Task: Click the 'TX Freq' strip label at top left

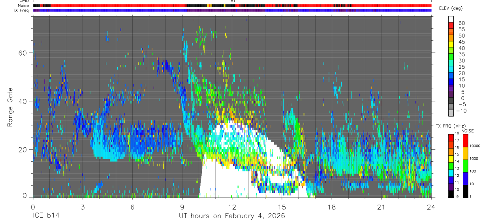Action: click(21, 10)
